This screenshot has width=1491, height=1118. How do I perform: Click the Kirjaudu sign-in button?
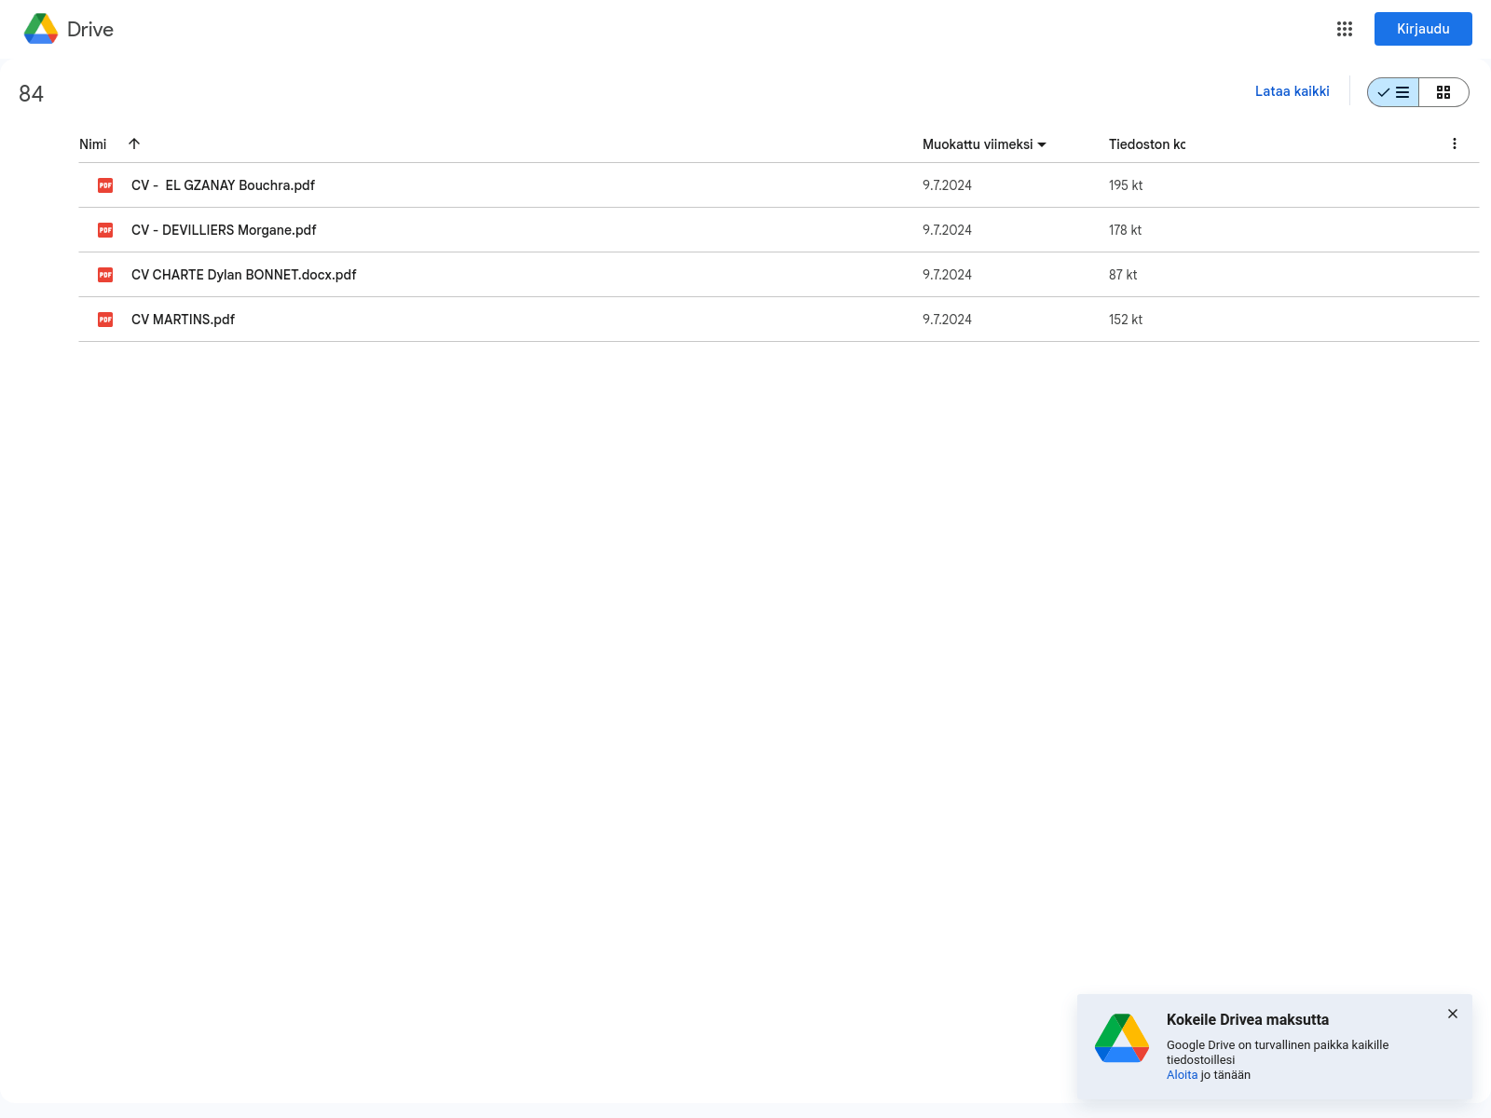click(x=1423, y=29)
